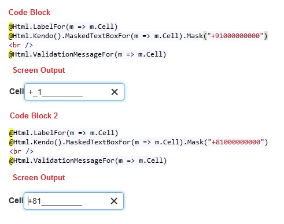Screen dimensions: 284x224
Task: Place cursor on MaskedTextBoxFor in the +91 code line
Action: coord(98,36)
